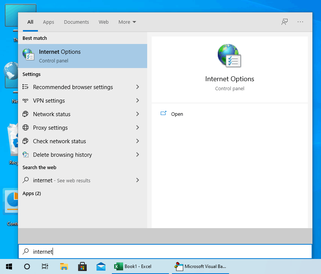This screenshot has width=321, height=274.
Task: Switch to the Web search tab
Action: [x=104, y=22]
